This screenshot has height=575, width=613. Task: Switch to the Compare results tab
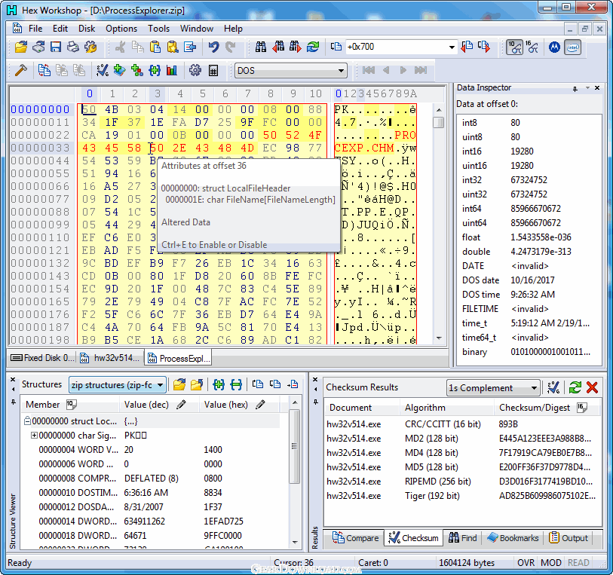click(x=355, y=538)
